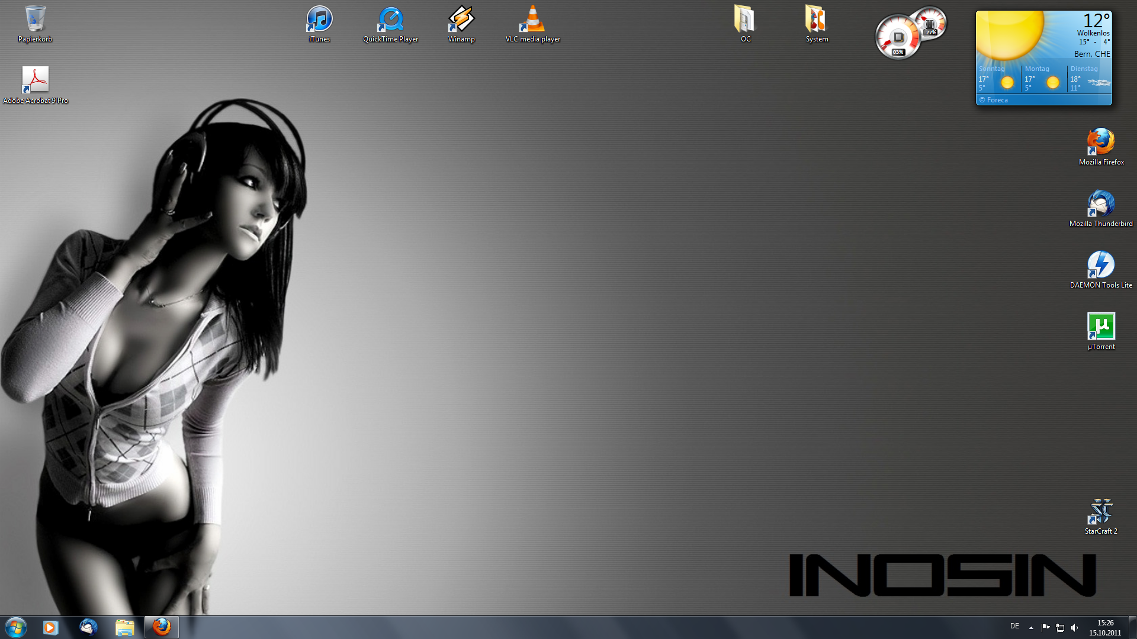Open the Papierkorb recycle bin
Screen dimensions: 1137x639
click(35, 20)
